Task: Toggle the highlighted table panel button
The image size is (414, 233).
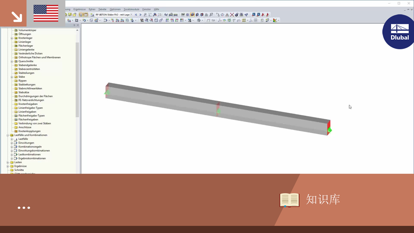Action: tap(86, 15)
